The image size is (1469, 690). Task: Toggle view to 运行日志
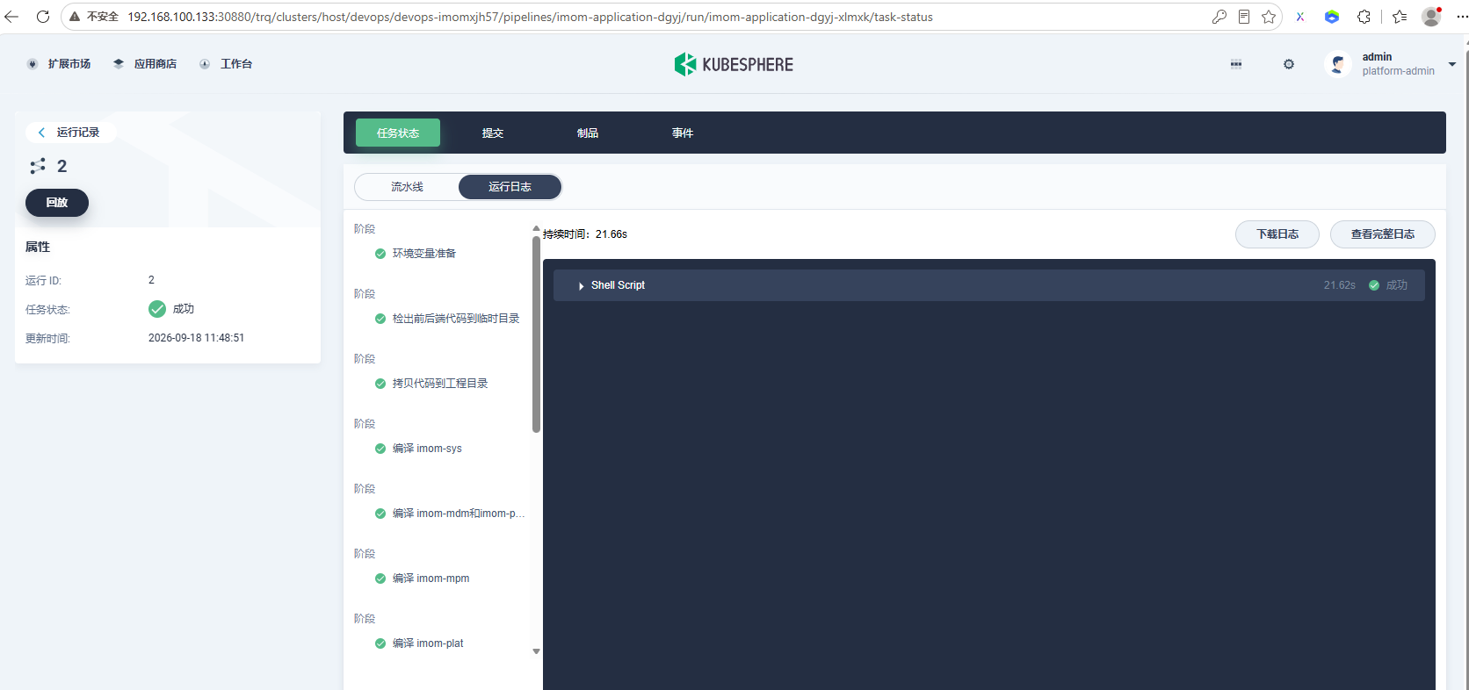coord(510,187)
